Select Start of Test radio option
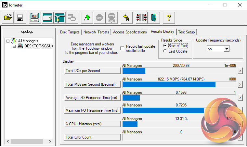Screen dimensions: 247x147 (x=165, y=45)
